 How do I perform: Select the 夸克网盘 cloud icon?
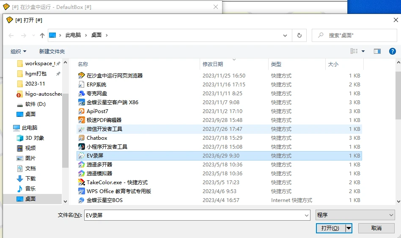click(82, 94)
